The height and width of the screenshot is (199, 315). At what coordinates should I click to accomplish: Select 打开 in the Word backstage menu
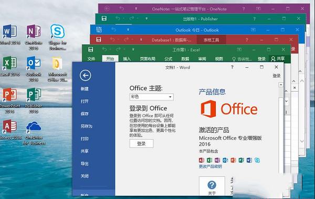[85, 101]
